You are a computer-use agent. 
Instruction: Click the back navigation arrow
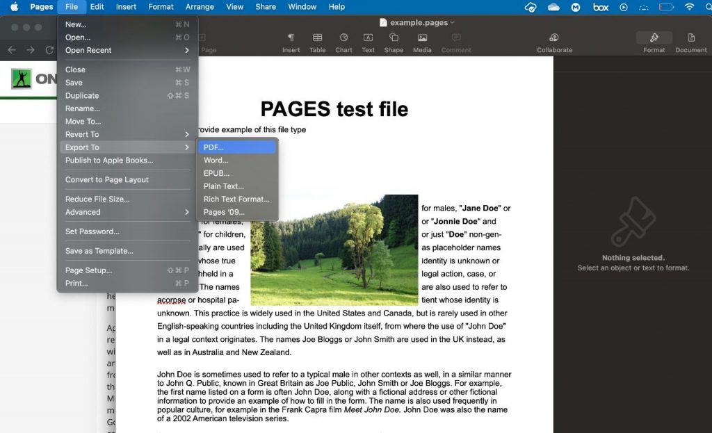pyautogui.click(x=11, y=49)
